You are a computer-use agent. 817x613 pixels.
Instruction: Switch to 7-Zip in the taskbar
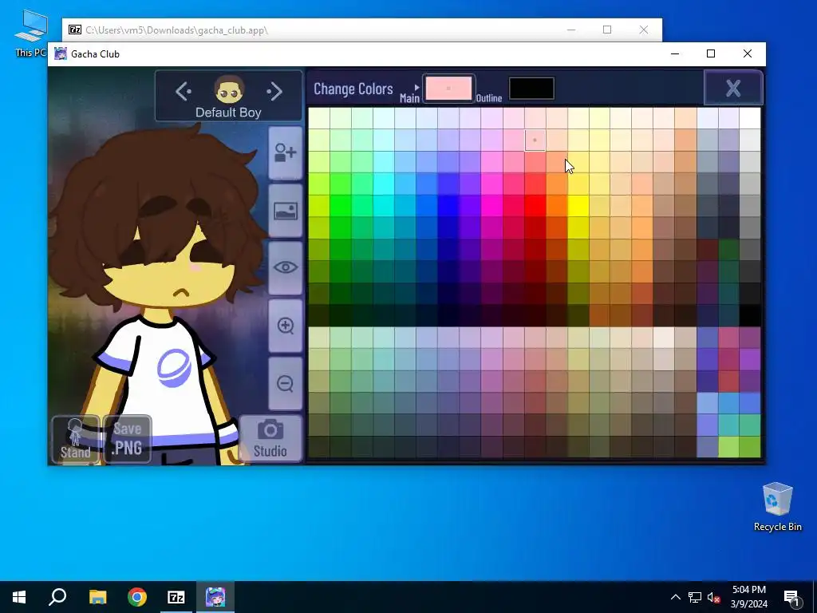point(176,597)
